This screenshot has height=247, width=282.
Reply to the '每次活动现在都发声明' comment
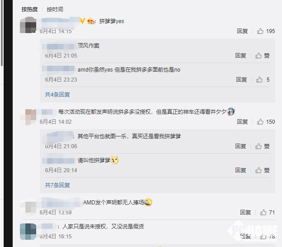[x=242, y=122]
